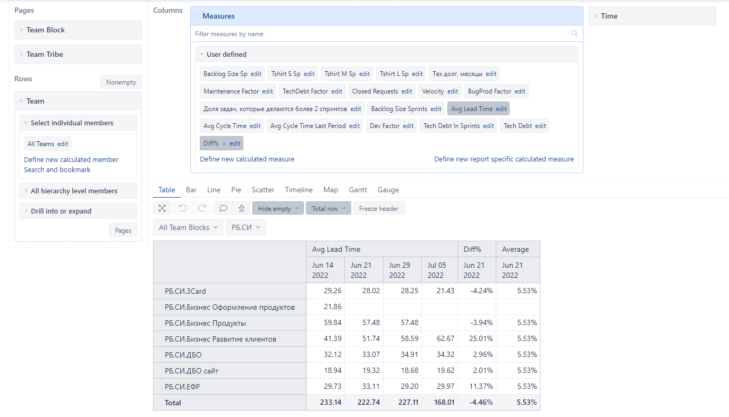Collapse the User defined measures group
This screenshot has width=729, height=417.
201,54
